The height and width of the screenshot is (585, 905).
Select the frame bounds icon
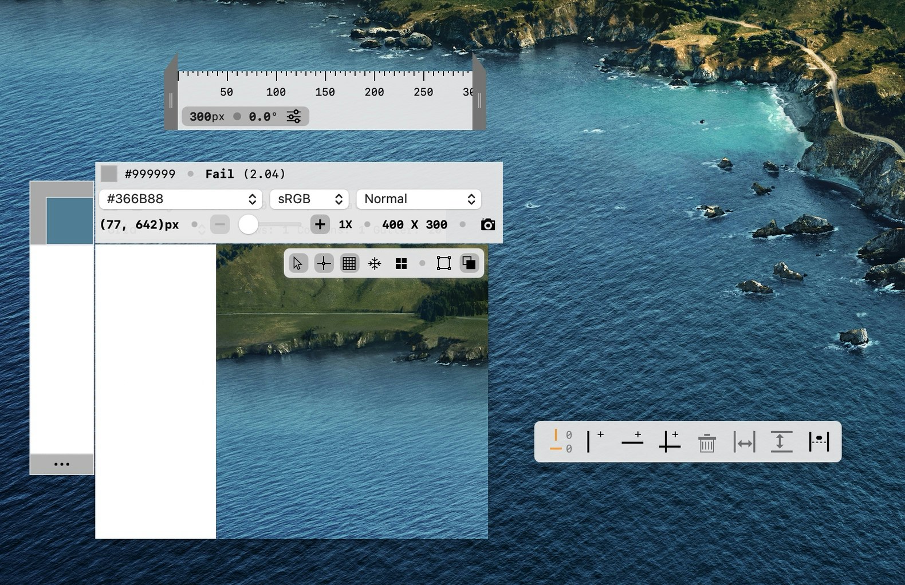point(444,263)
